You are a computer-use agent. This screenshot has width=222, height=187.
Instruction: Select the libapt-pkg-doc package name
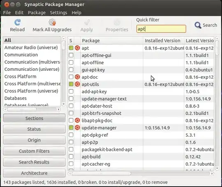(97, 120)
